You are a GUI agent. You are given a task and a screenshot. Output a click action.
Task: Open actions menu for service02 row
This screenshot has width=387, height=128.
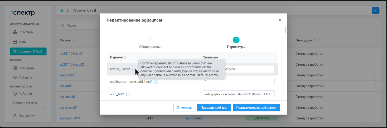pyautogui.click(x=375, y=75)
